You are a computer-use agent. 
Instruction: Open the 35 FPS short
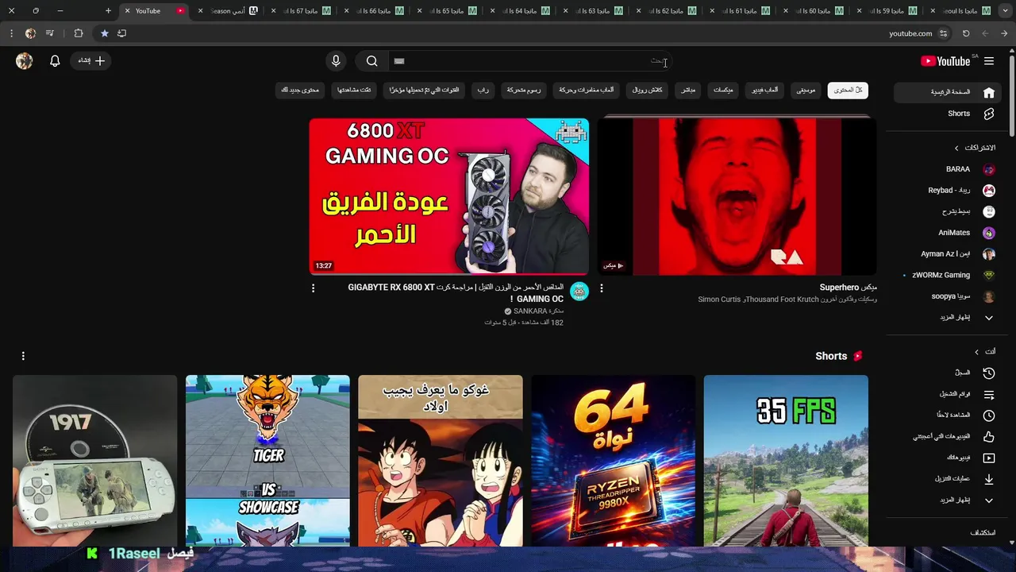point(786,461)
